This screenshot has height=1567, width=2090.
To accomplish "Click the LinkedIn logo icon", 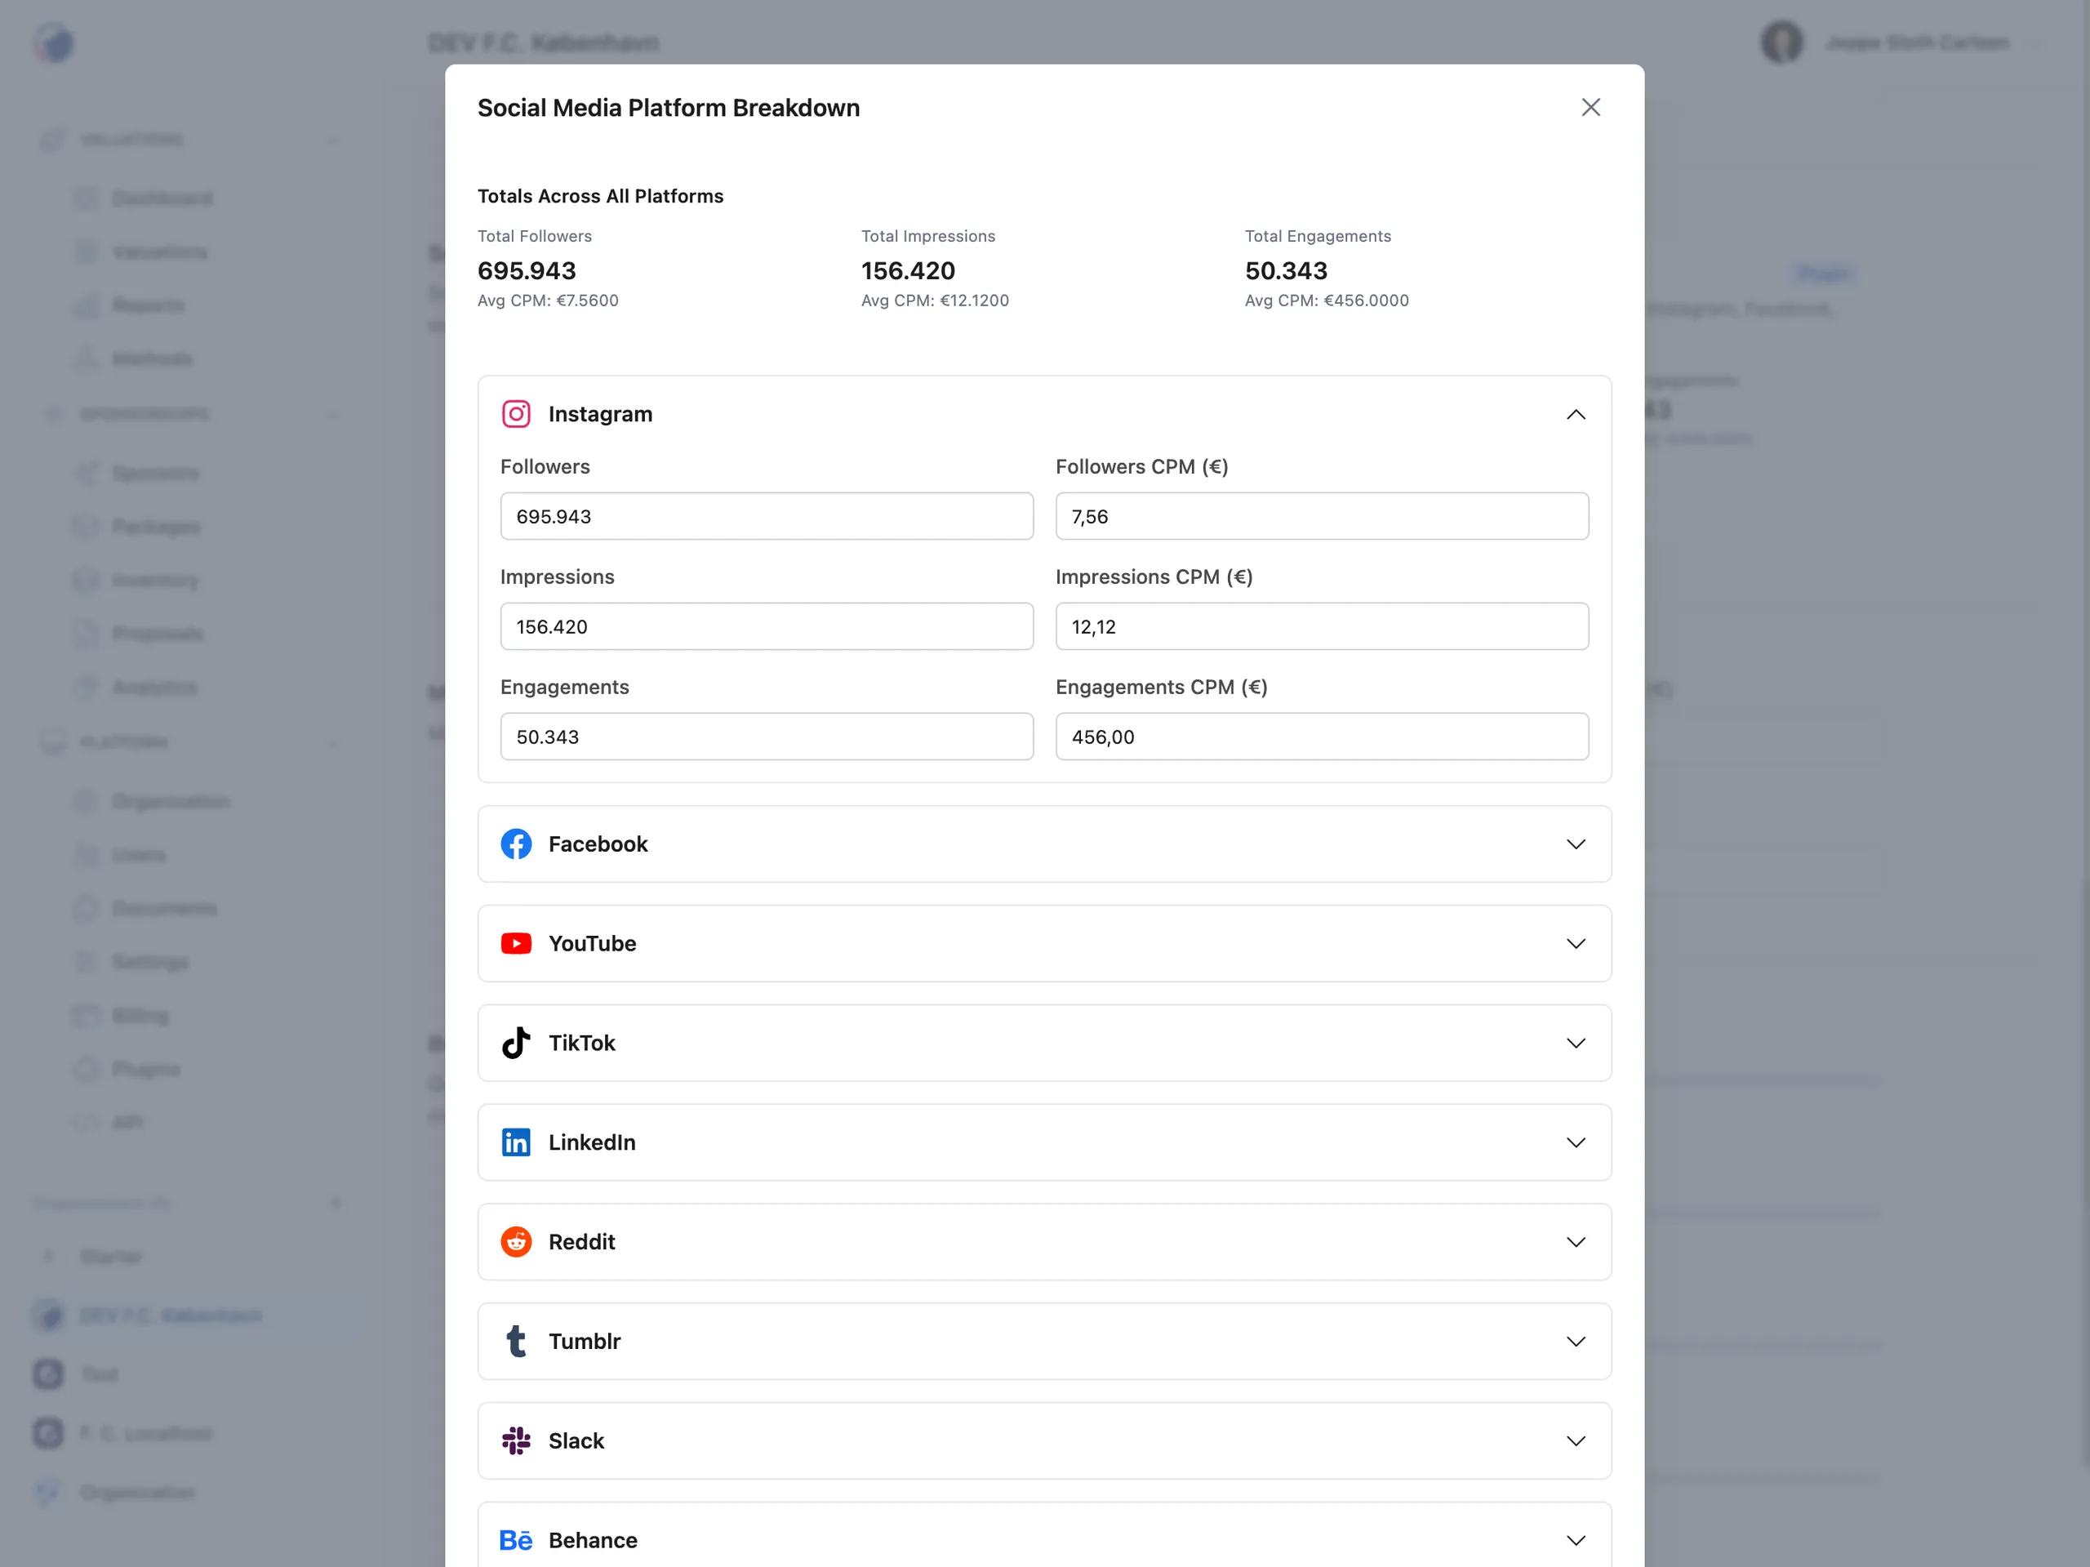I will [516, 1142].
